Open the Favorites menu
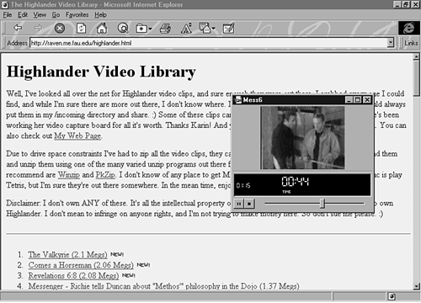Screen dimensions: 421x303 coord(77,14)
